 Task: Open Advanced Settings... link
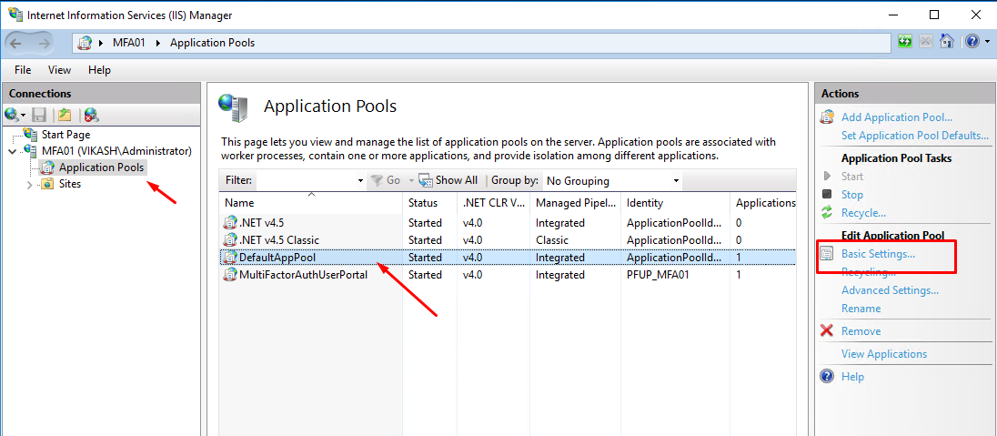point(891,290)
